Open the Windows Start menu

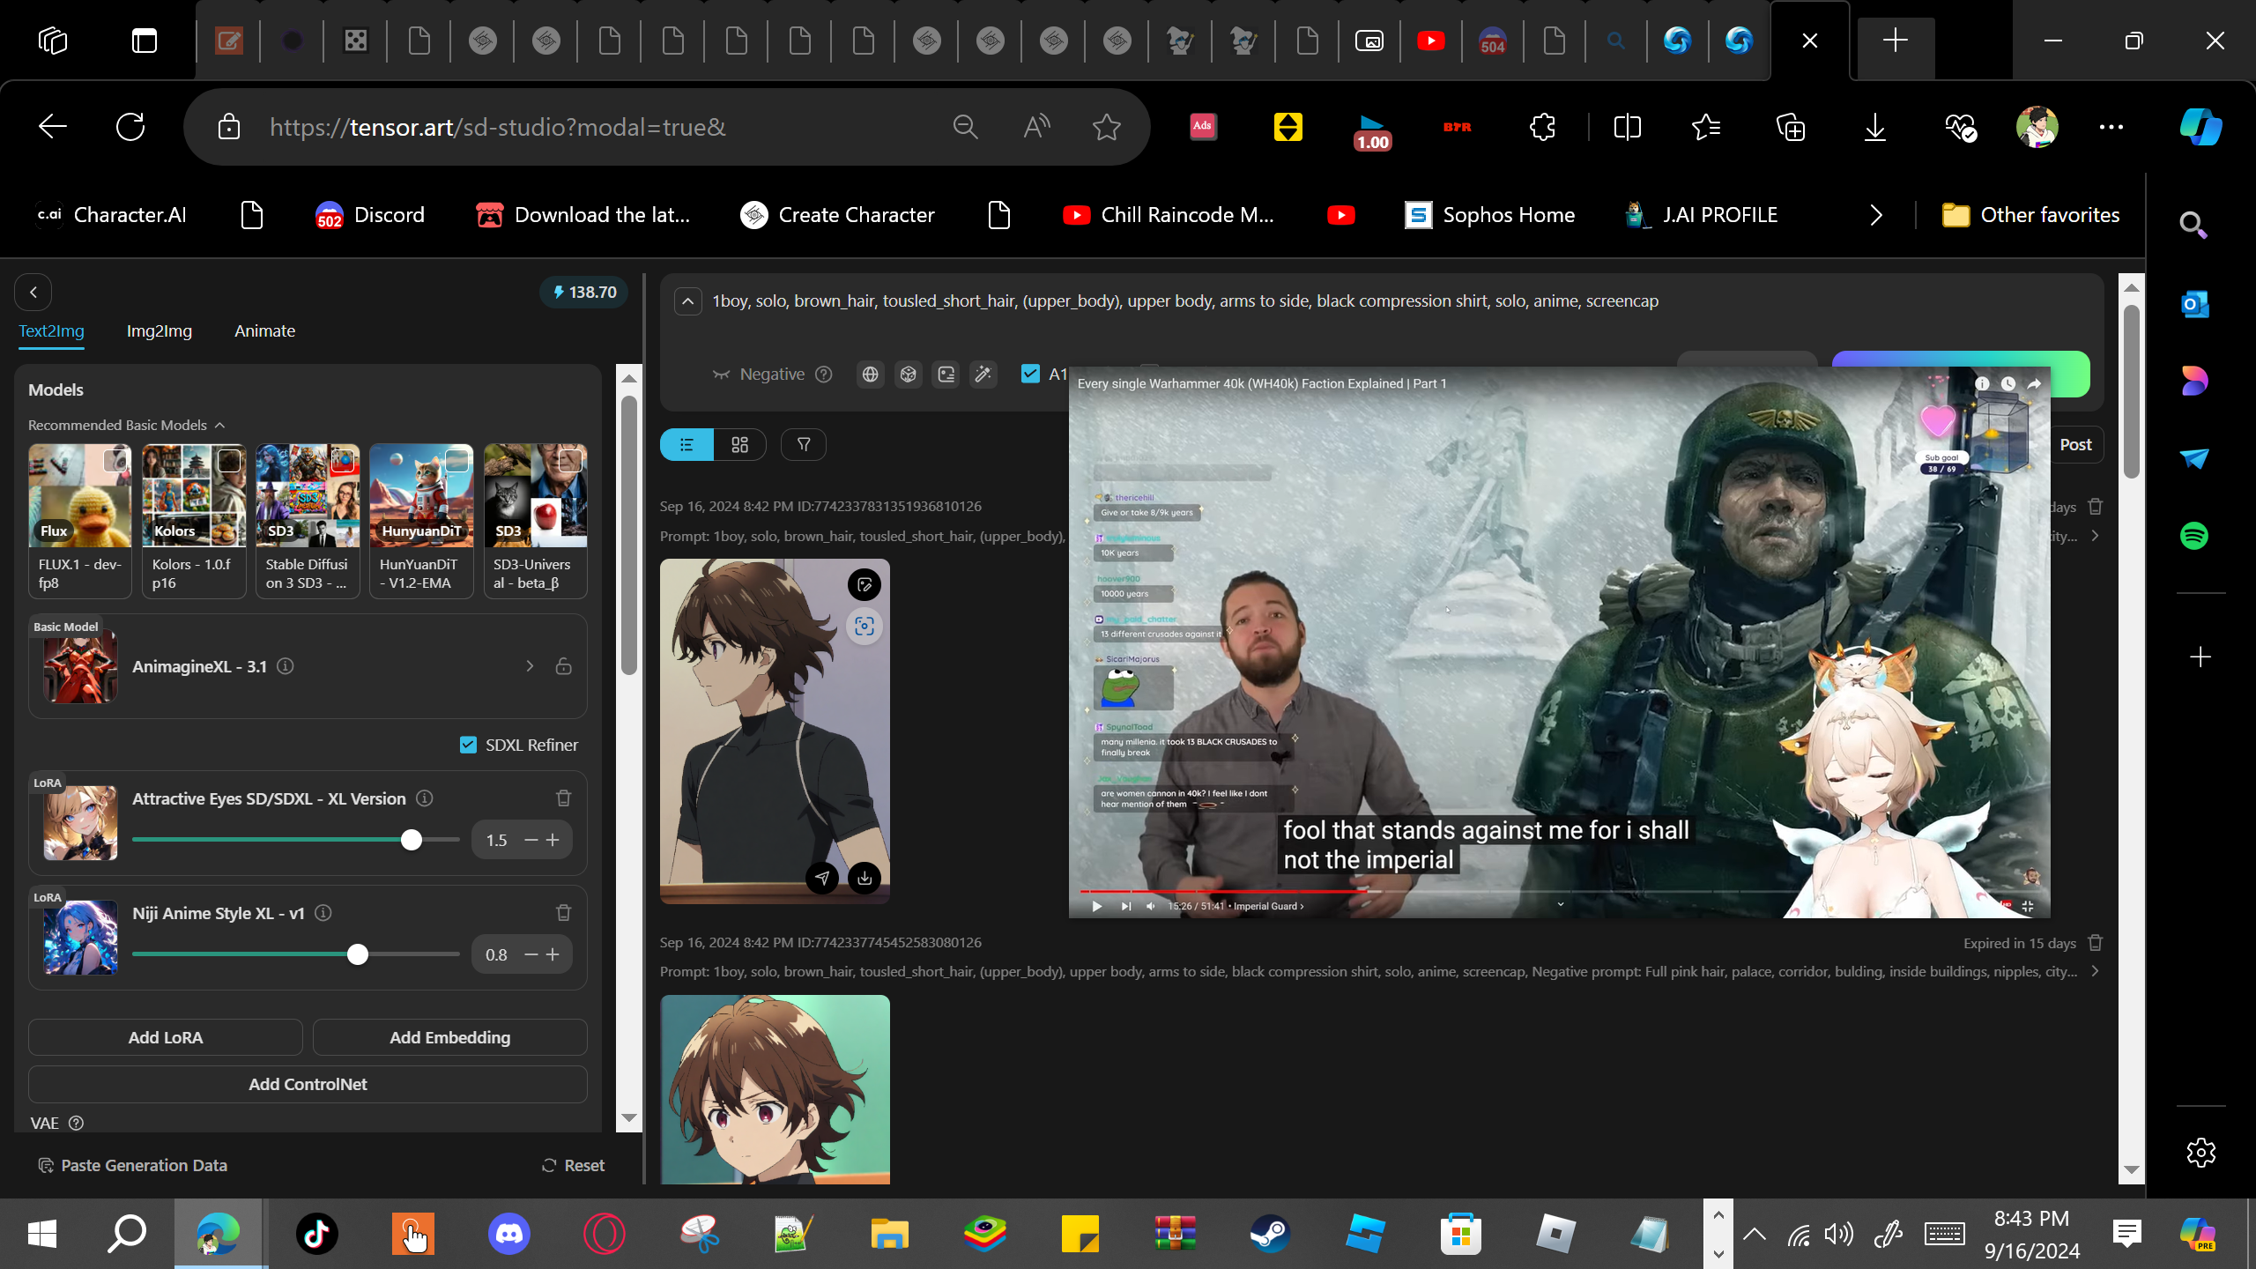click(x=42, y=1234)
